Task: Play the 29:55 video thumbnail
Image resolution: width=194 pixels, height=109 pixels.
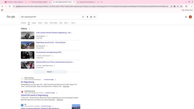Action: (x=28, y=65)
